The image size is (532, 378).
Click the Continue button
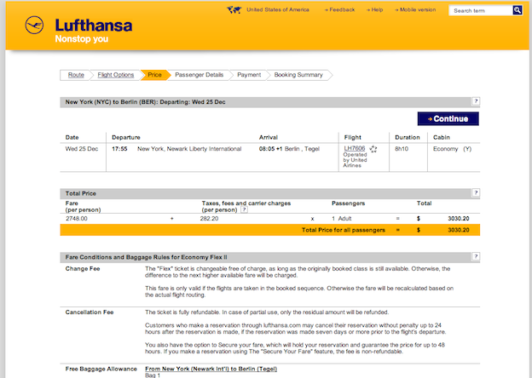click(x=448, y=119)
